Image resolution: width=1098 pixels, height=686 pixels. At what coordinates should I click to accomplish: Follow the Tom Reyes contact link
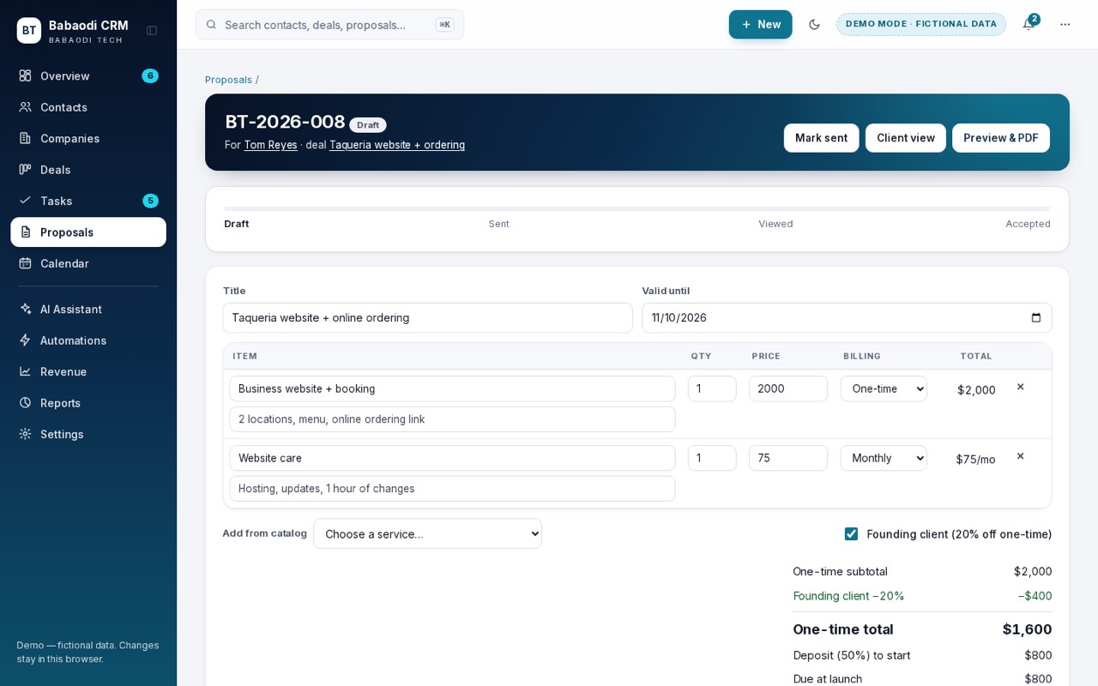[x=270, y=145]
